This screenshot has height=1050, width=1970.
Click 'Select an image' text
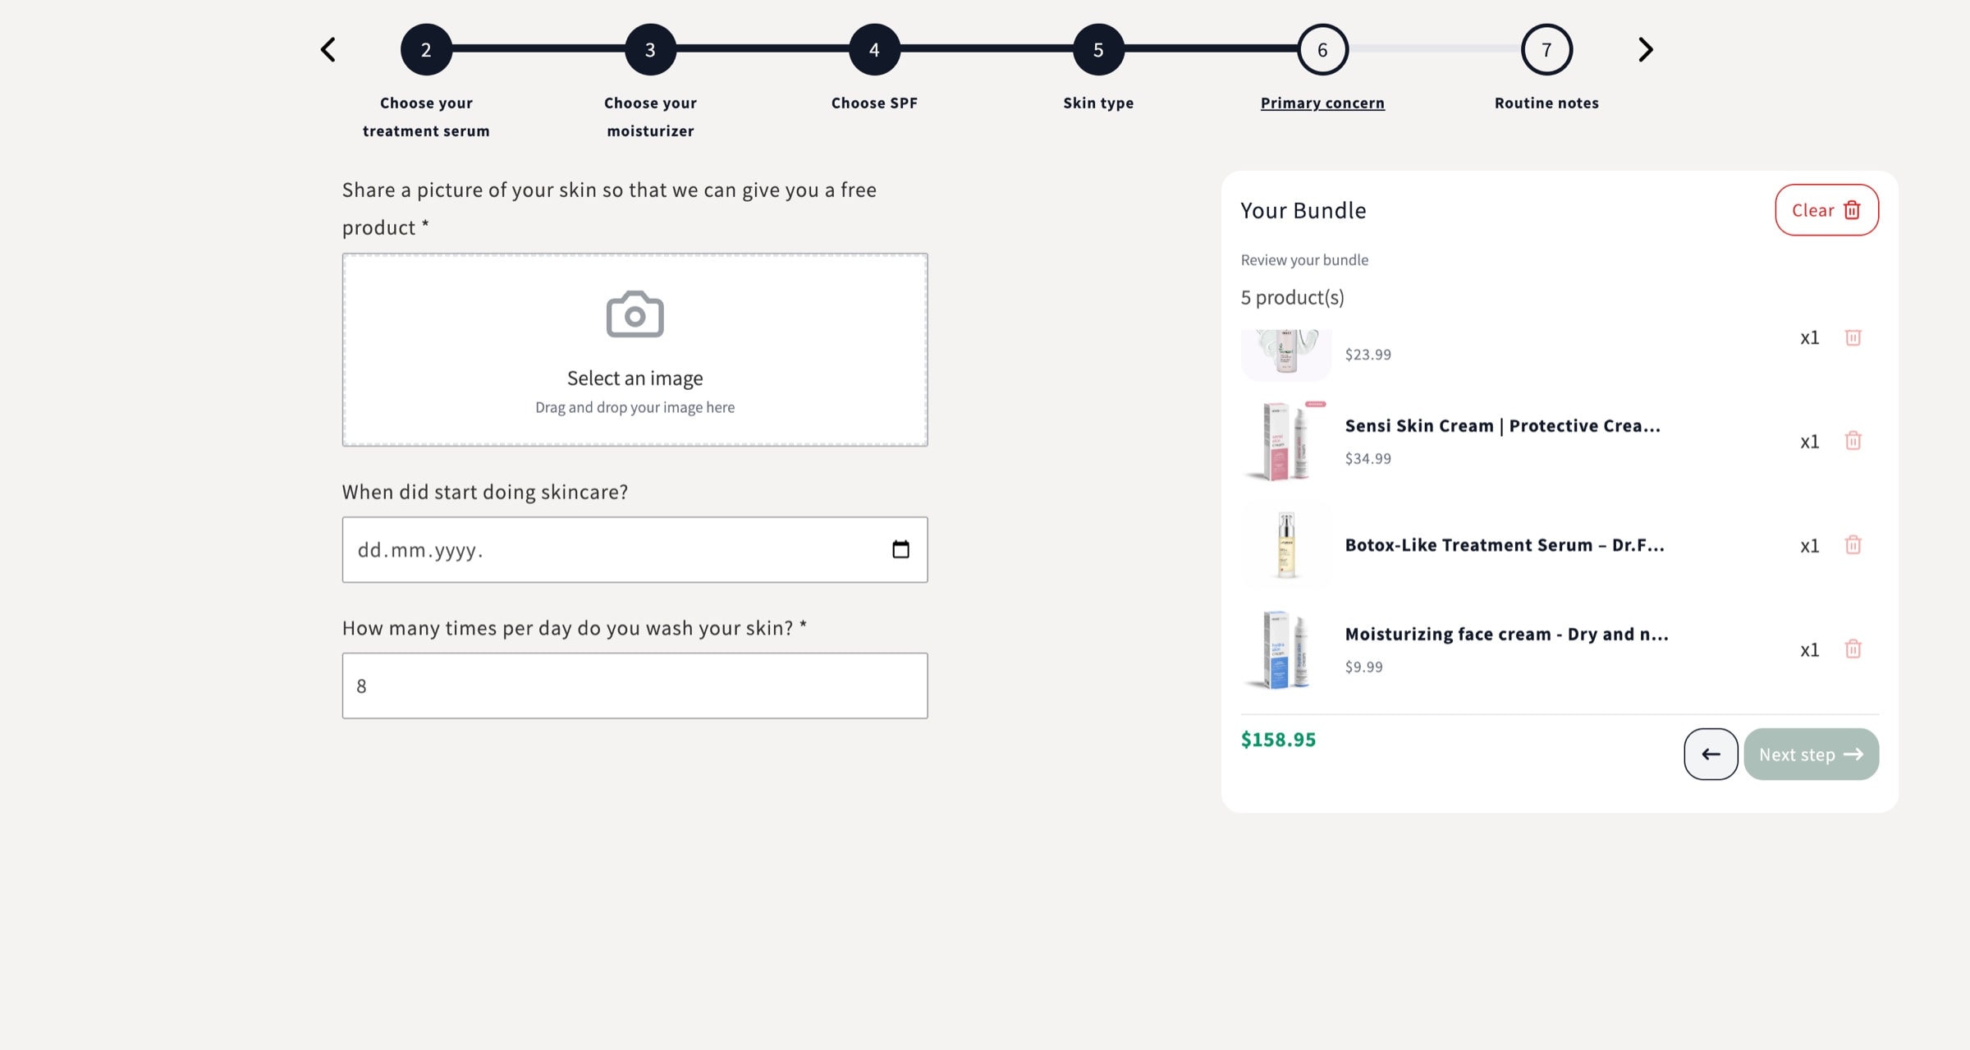[x=635, y=378]
